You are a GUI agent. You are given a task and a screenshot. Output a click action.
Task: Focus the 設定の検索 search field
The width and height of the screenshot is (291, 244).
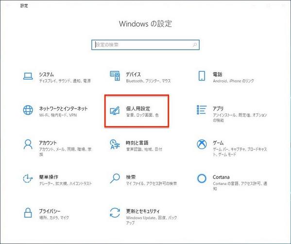point(146,45)
